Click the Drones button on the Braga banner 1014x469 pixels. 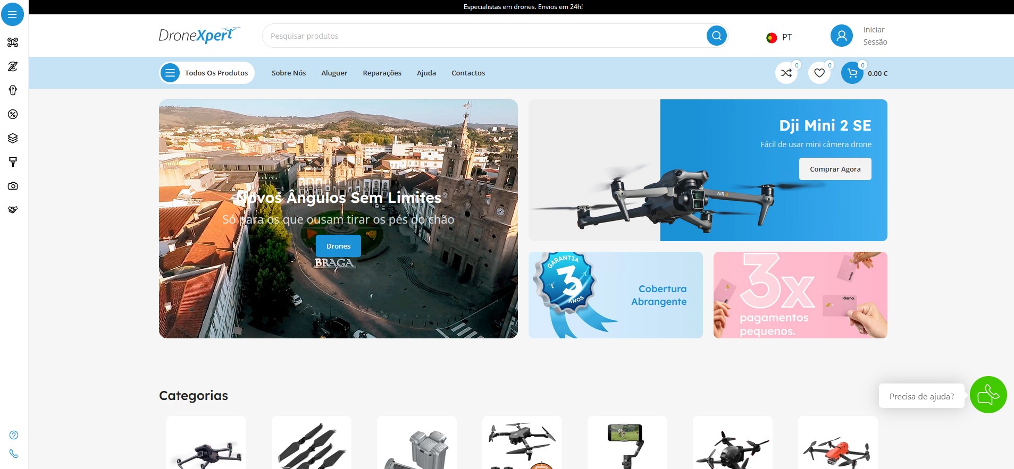pyautogui.click(x=338, y=246)
